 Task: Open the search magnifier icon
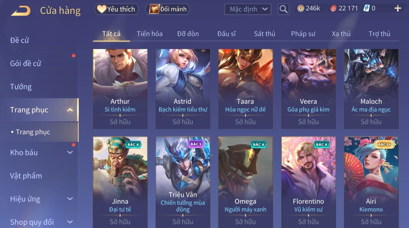point(284,9)
